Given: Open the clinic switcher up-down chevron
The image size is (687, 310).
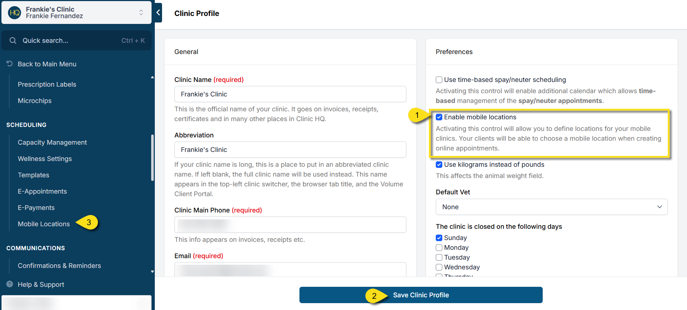Looking at the screenshot, I should (141, 13).
